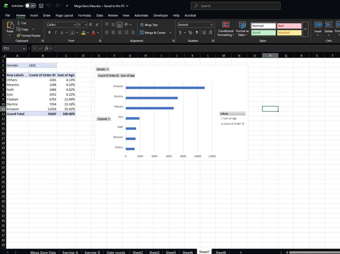This screenshot has width=340, height=254.
Task: Click the Increase Indent icon
Action: (133, 33)
